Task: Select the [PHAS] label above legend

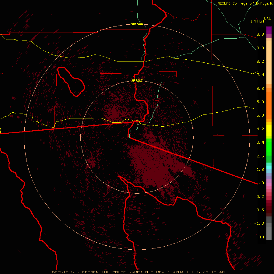Action: 257,21
